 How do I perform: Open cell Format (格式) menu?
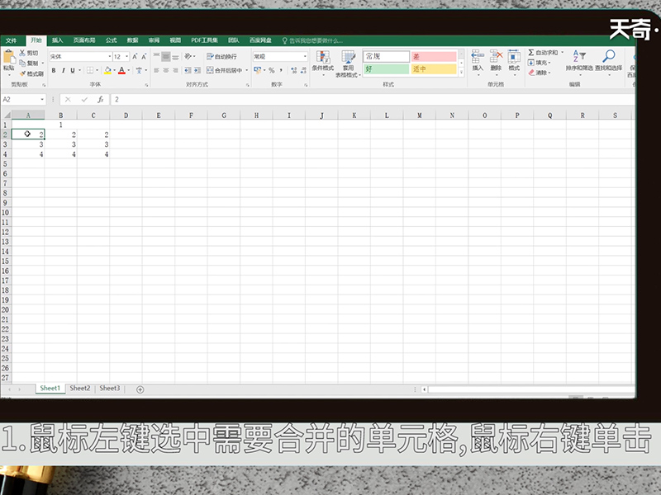tap(514, 62)
